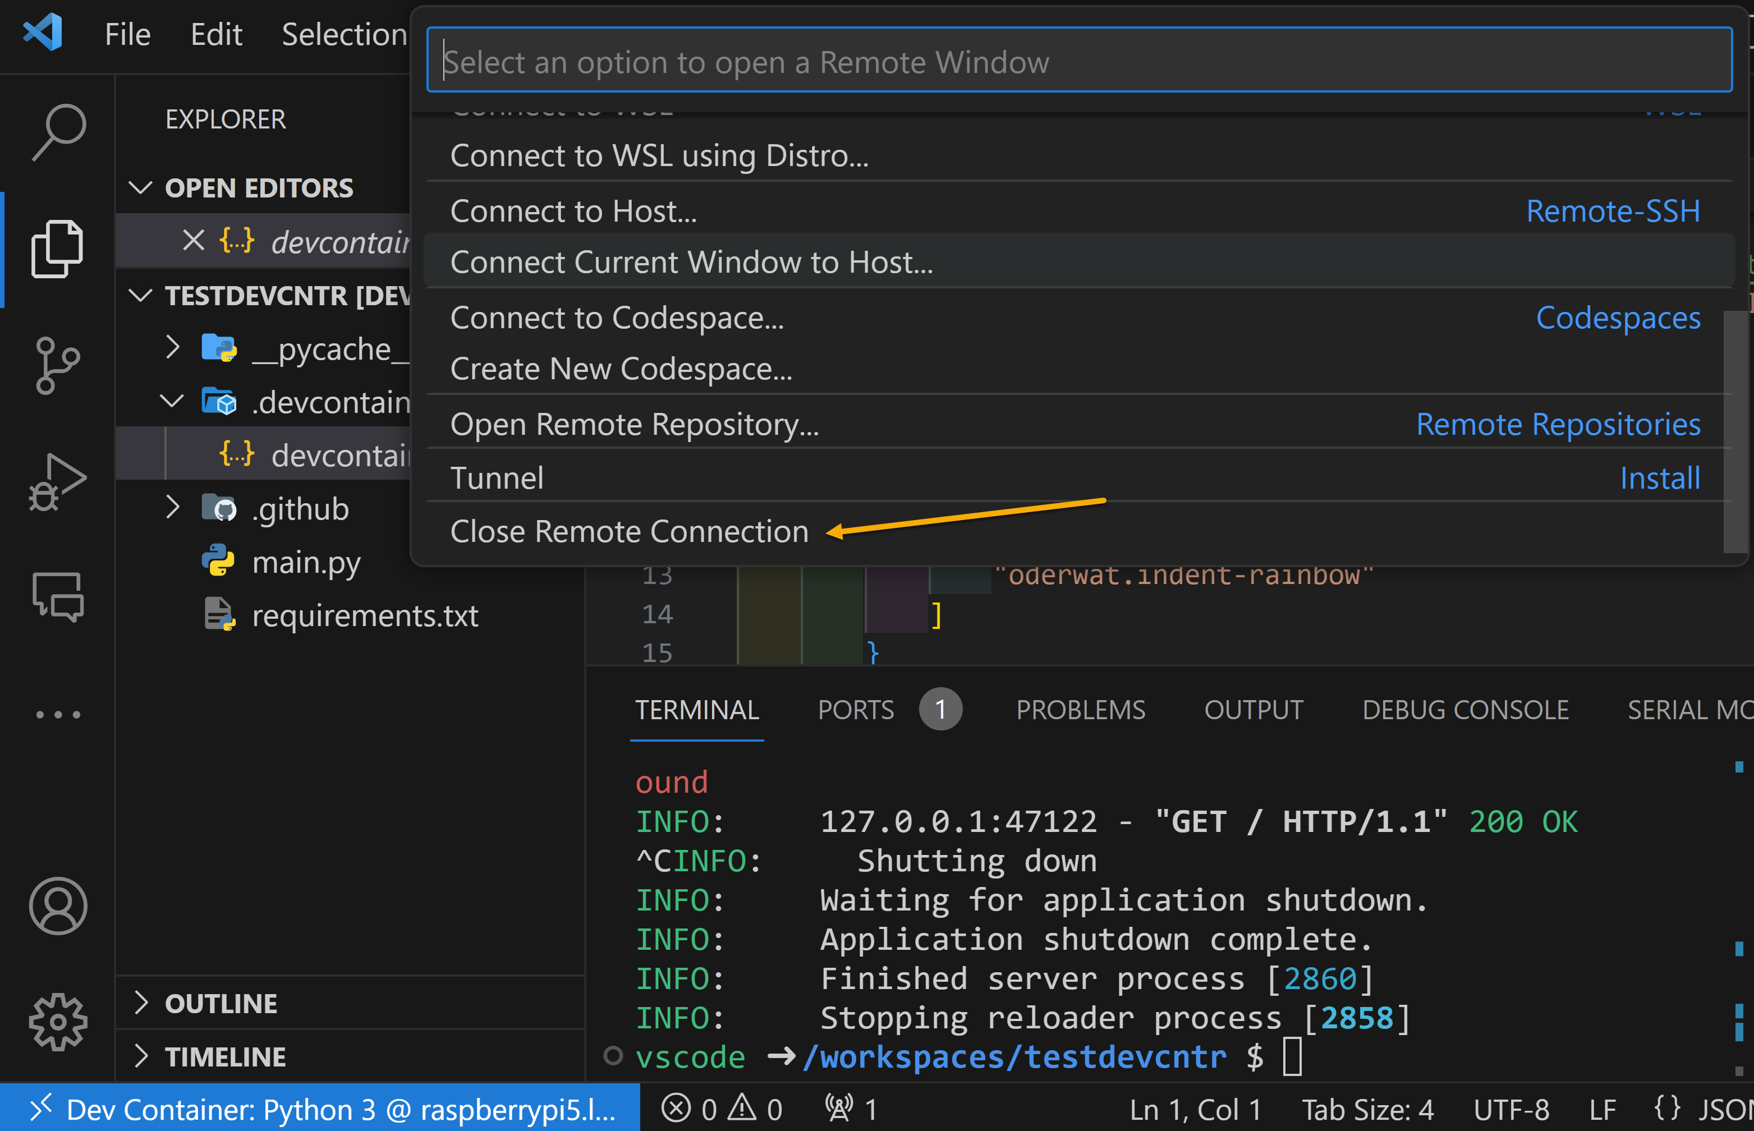Click the .github folder icon
This screenshot has height=1131, width=1754.
click(219, 508)
